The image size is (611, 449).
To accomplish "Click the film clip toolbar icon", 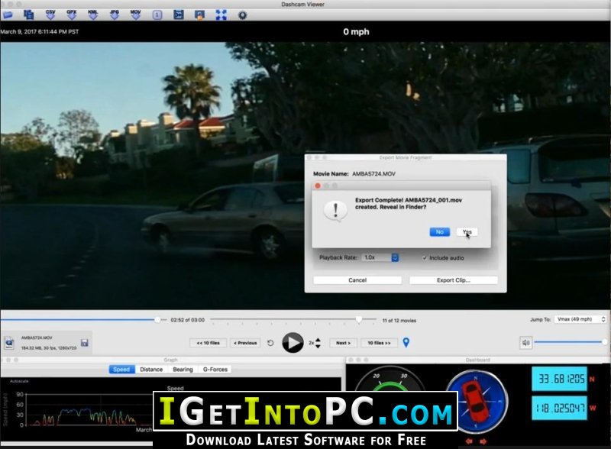I will (179, 15).
